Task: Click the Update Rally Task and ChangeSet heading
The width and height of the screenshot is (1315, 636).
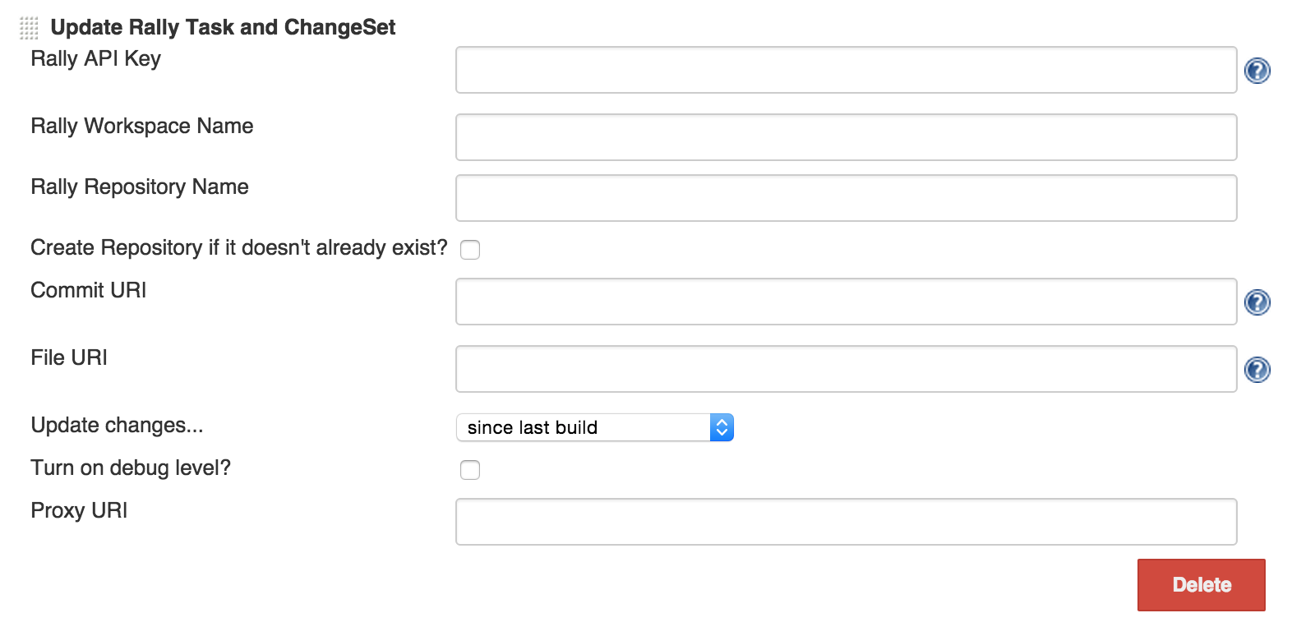Action: click(x=223, y=27)
